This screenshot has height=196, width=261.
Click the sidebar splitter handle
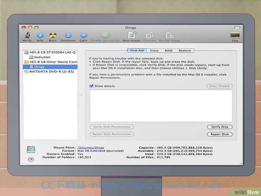82,95
